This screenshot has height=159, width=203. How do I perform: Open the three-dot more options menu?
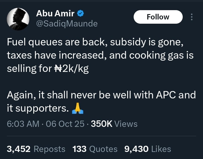192,17
